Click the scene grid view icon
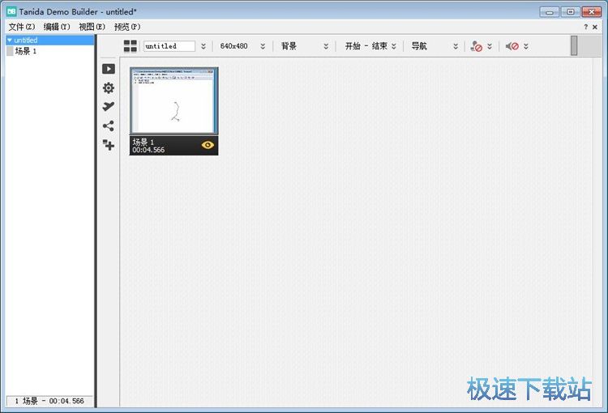 131,46
